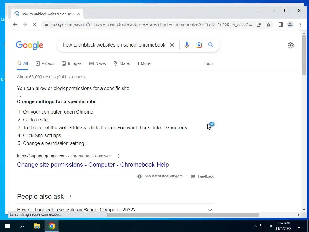Image resolution: width=309 pixels, height=232 pixels.
Task: Start search by voice microphone
Action: coord(186,45)
